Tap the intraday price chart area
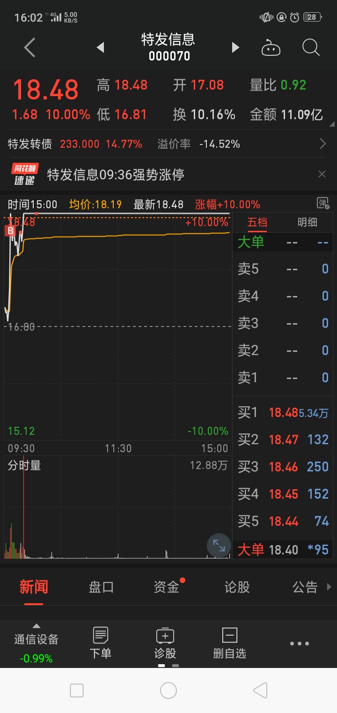 (117, 326)
